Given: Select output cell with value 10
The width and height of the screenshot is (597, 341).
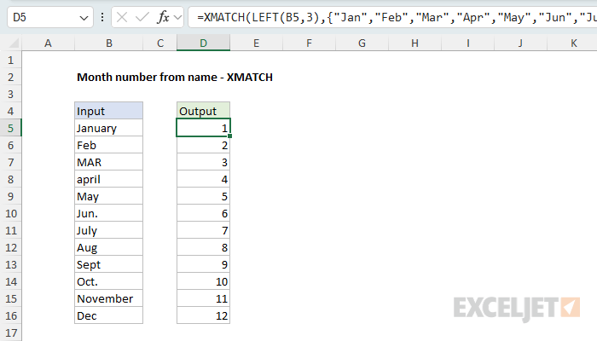Looking at the screenshot, I should (203, 281).
